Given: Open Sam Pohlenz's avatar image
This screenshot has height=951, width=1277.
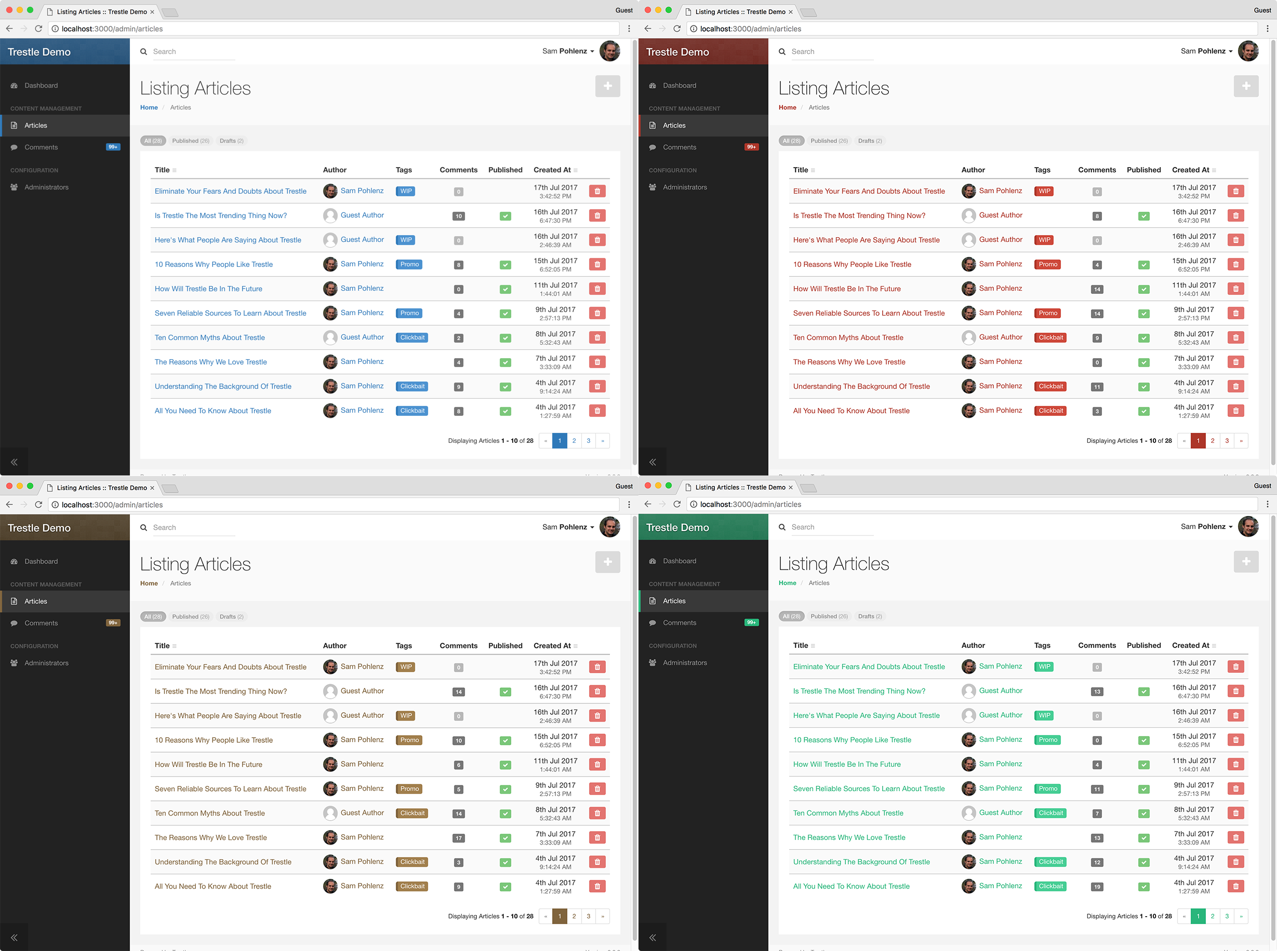Looking at the screenshot, I should [610, 51].
